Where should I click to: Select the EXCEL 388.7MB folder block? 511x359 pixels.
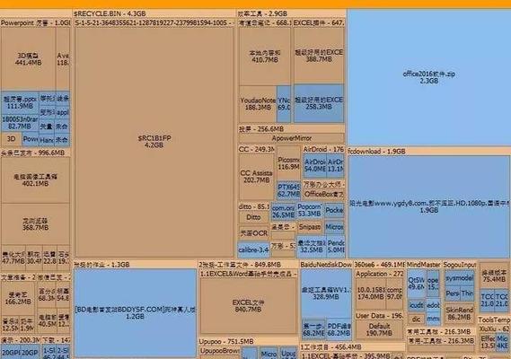click(319, 56)
